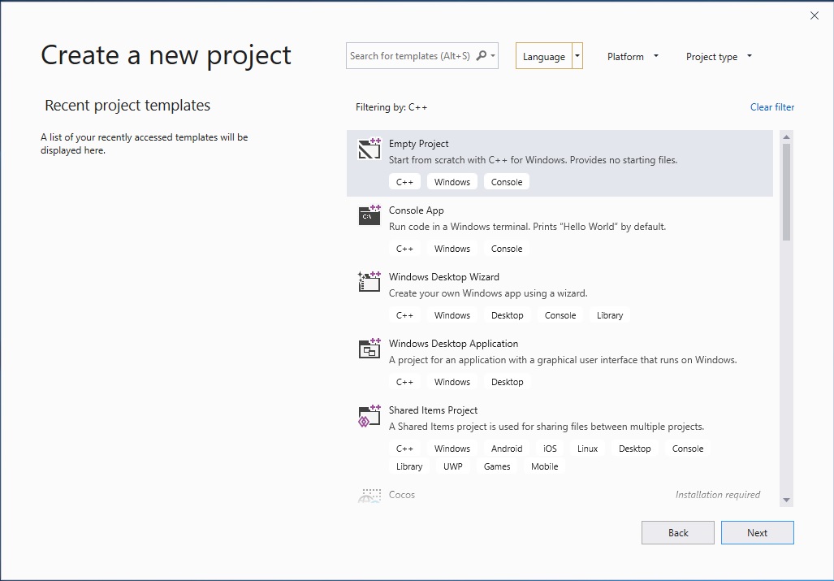Click Console tag under Windows Desktop Wizard
Viewport: 834px width, 581px height.
[x=560, y=315]
